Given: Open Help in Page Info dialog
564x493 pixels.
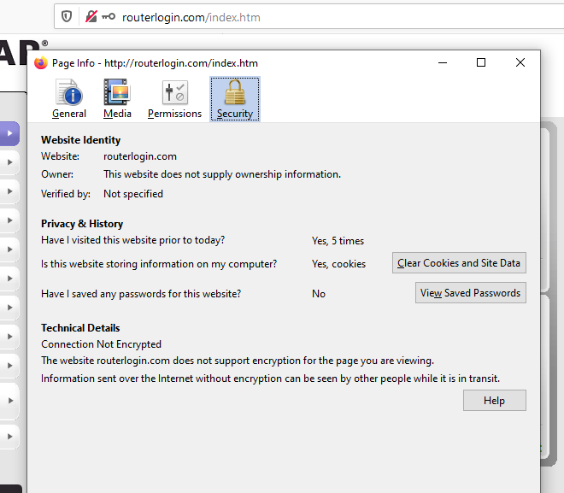Looking at the screenshot, I should (x=494, y=400).
